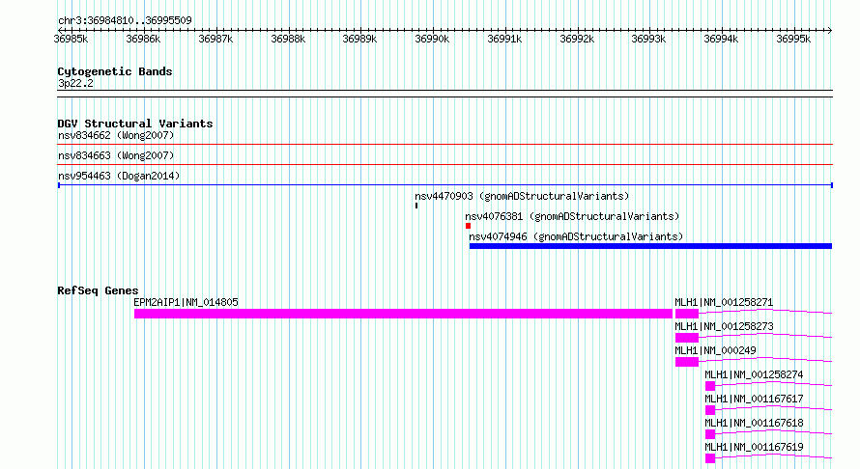Click the 36989k ruler tick label
The image size is (860, 469).
tap(359, 39)
